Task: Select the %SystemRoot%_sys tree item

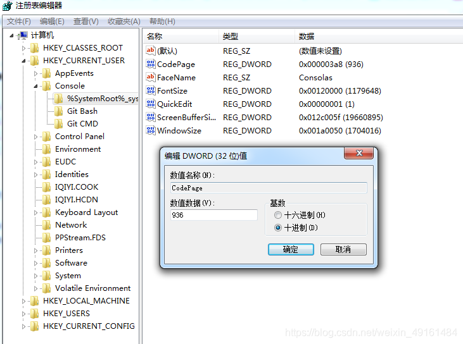Action: point(96,99)
